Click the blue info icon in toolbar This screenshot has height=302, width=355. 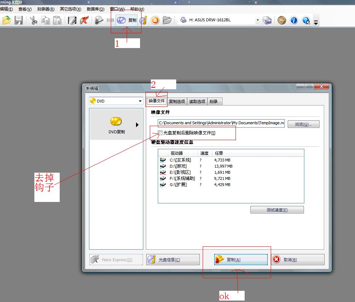[x=293, y=20]
